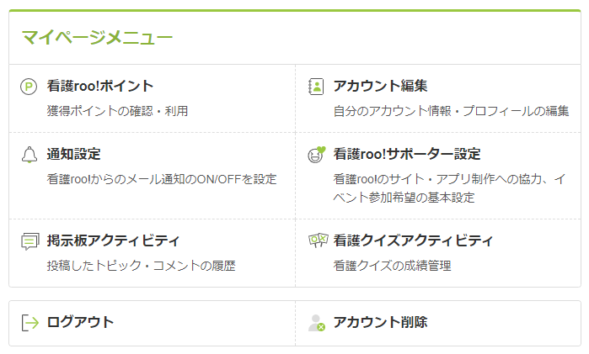This screenshot has width=589, height=354.
Task: Click the account deletion person icon
Action: pos(317,323)
